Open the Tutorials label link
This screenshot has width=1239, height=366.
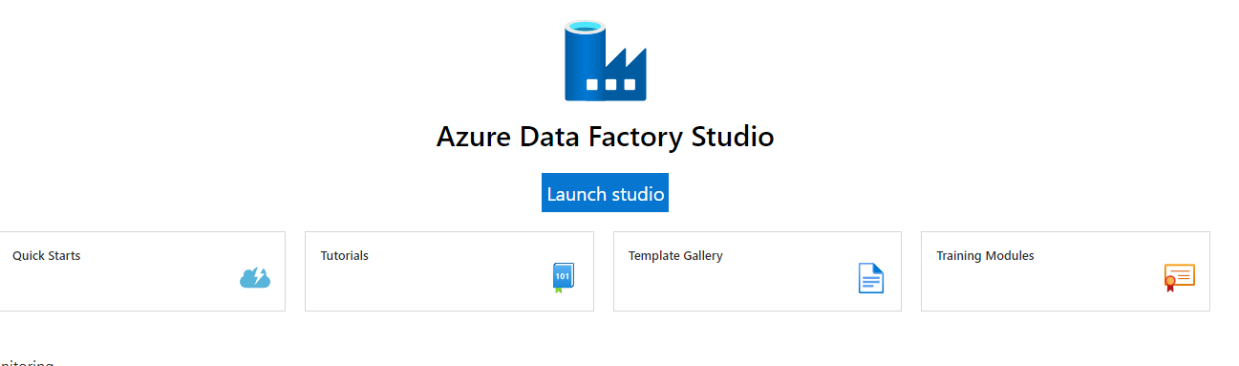pyautogui.click(x=344, y=255)
